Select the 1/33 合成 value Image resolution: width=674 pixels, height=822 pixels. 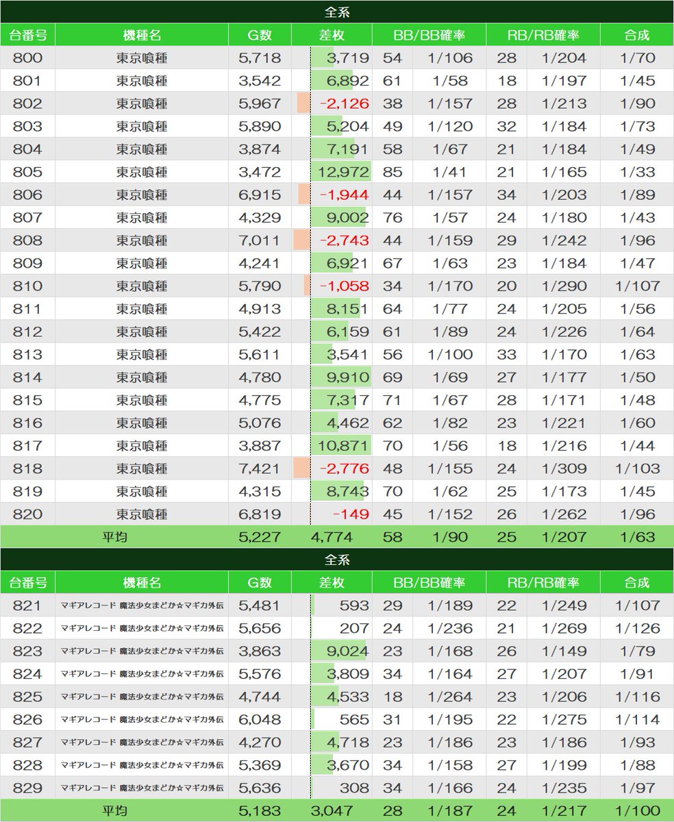tap(637, 172)
